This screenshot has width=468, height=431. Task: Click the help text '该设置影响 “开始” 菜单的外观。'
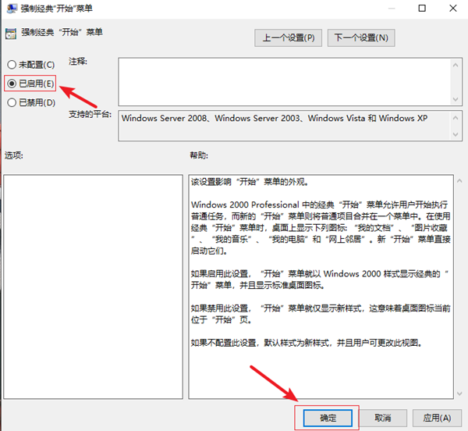(250, 182)
